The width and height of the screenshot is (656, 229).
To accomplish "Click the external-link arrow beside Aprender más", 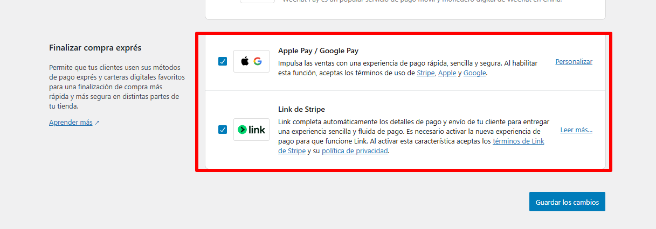I will click(97, 123).
